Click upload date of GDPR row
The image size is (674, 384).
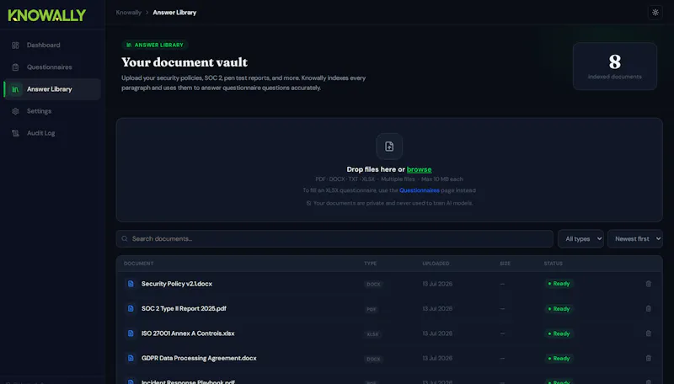coord(437,358)
